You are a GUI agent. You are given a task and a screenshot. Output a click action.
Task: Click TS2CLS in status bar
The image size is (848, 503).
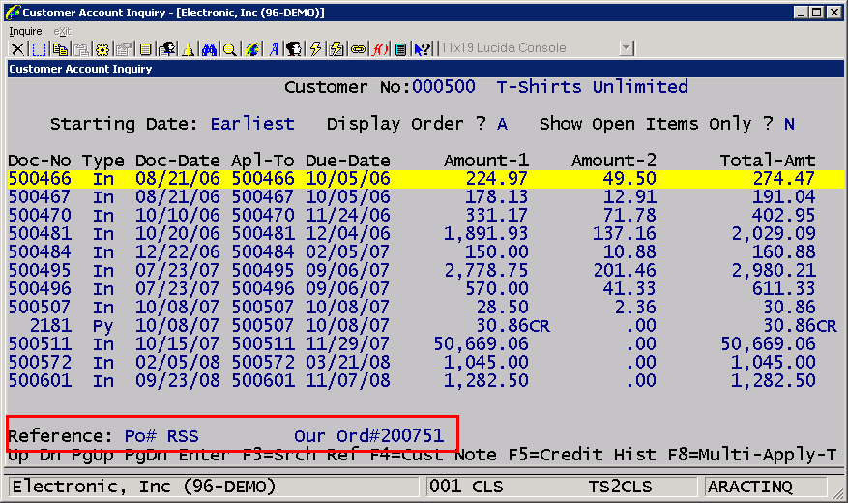(621, 487)
